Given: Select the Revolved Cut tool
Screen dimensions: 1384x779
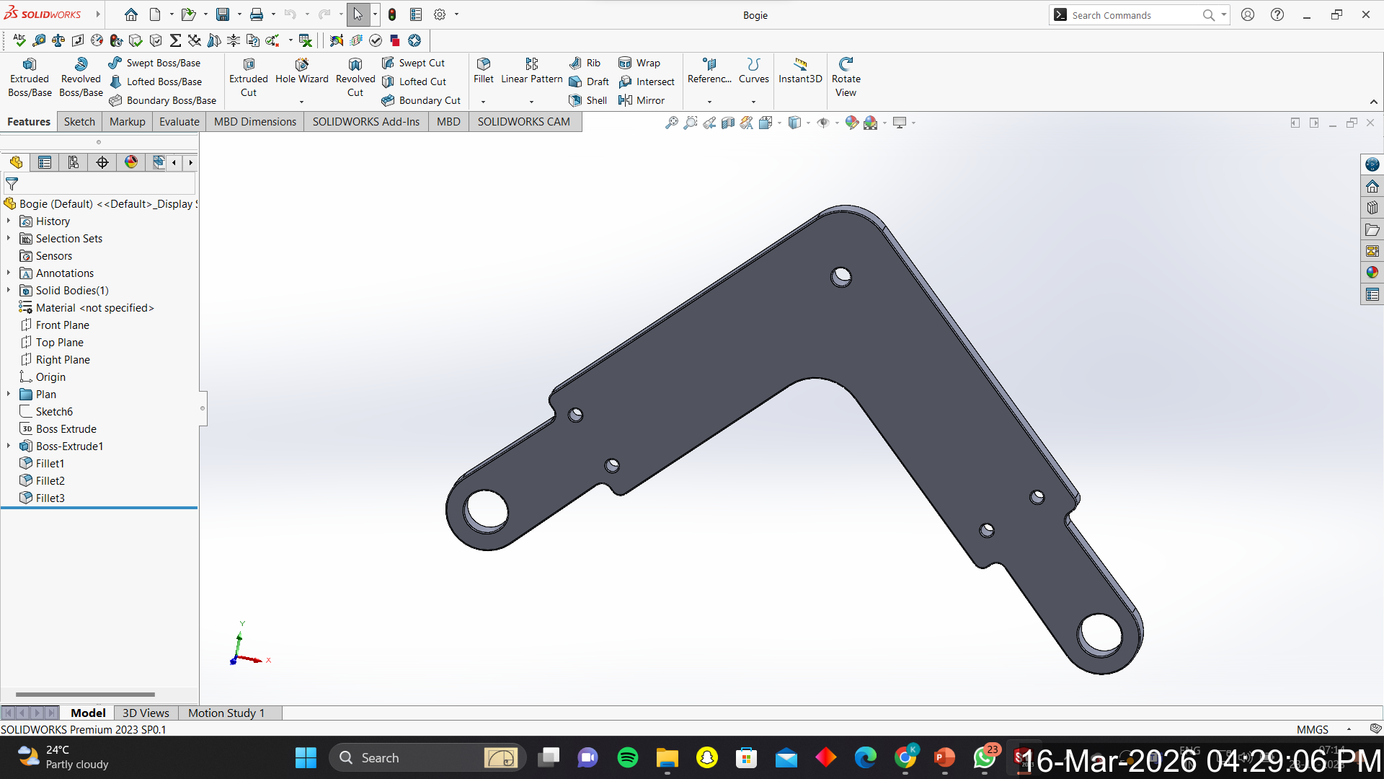Looking at the screenshot, I should [355, 76].
